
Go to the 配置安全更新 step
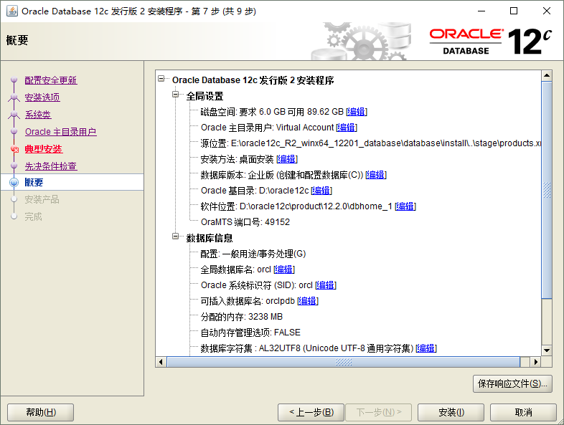coord(51,80)
